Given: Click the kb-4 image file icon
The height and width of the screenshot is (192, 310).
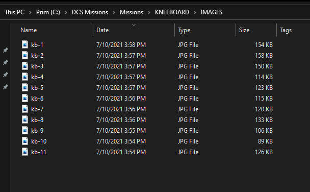Looking at the screenshot, I should click(x=25, y=77).
